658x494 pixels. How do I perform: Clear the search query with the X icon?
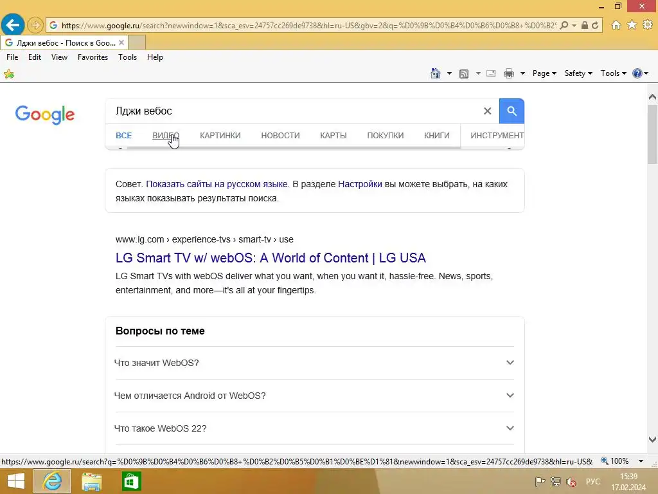pyautogui.click(x=487, y=111)
